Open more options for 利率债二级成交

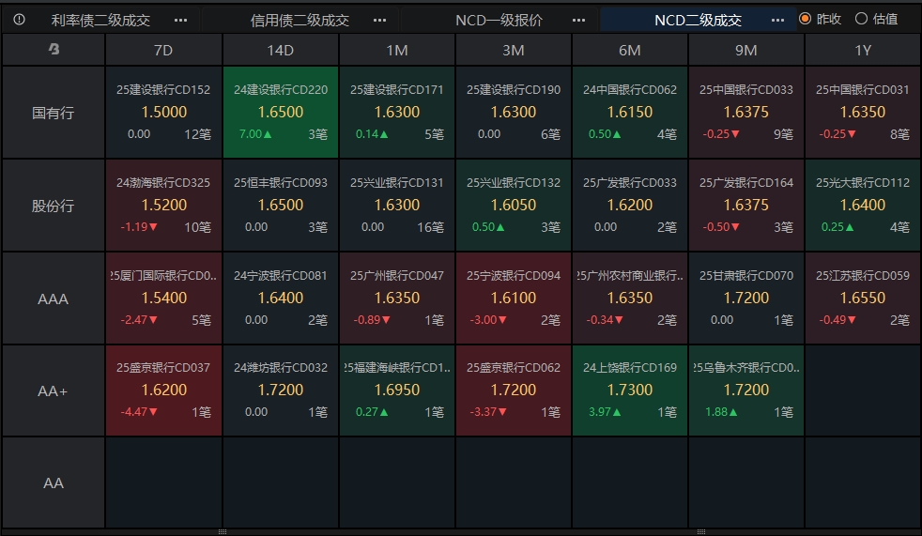click(x=180, y=20)
